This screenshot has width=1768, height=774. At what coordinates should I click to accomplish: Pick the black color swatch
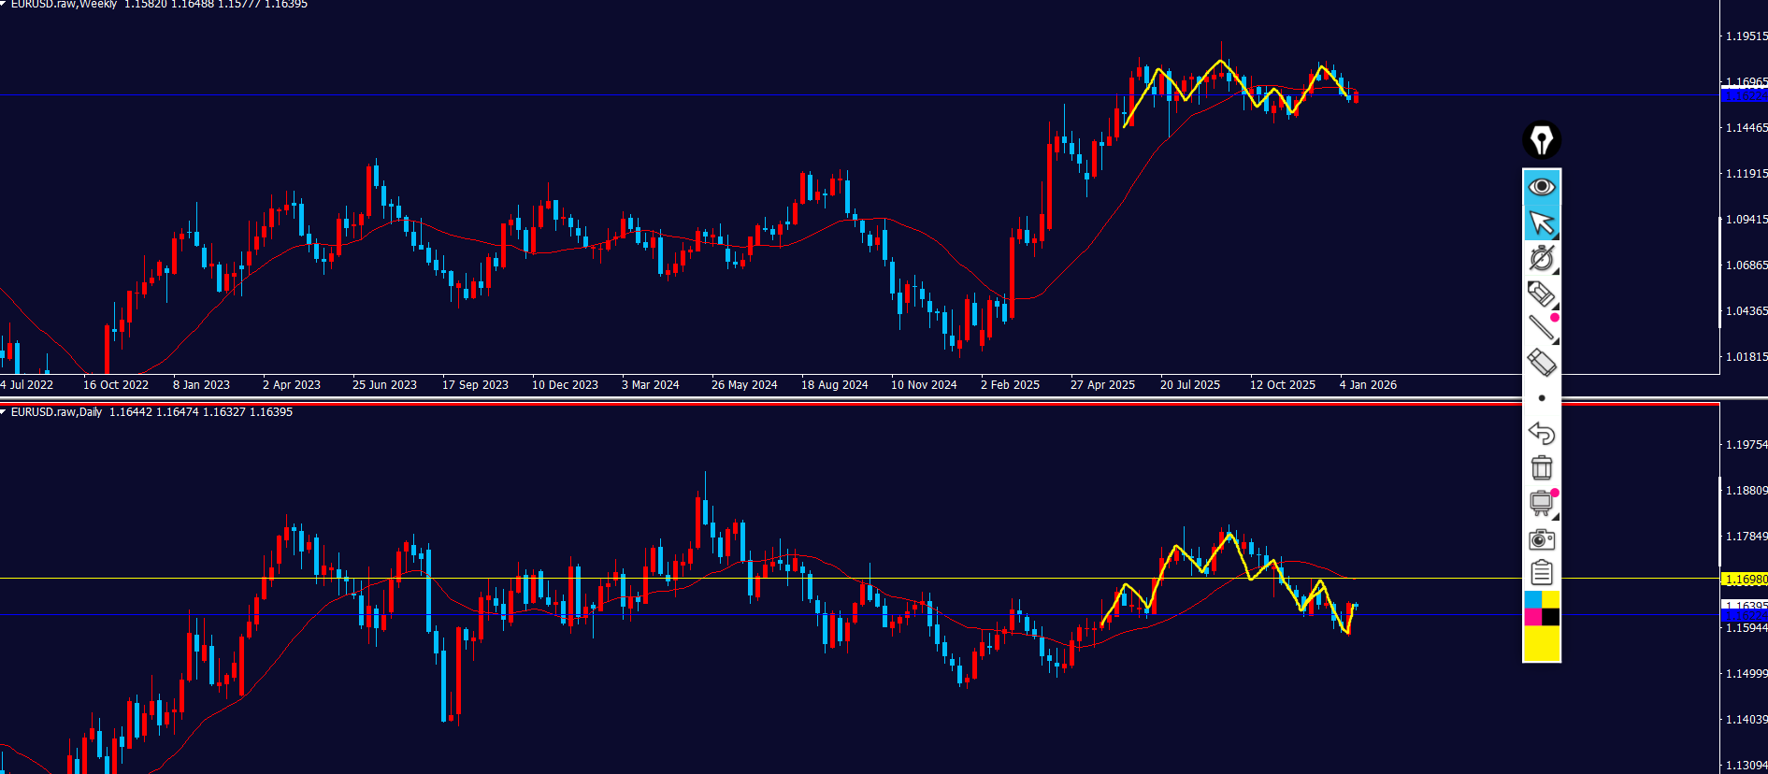[1550, 617]
